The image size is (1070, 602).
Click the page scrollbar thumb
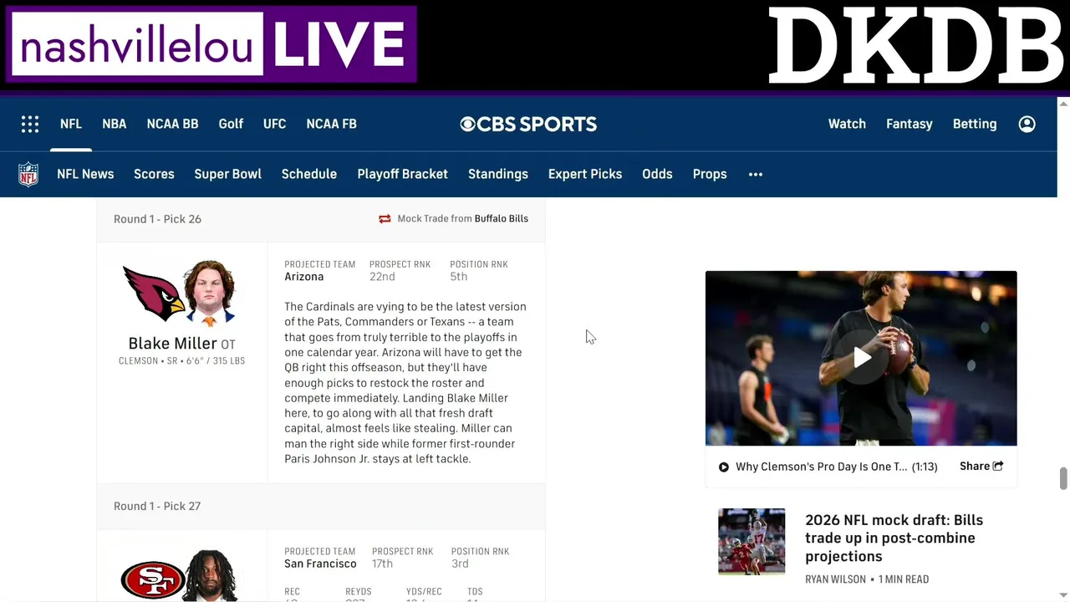[1063, 478]
